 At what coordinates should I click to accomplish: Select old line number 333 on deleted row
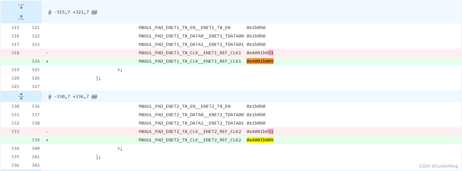click(15, 132)
